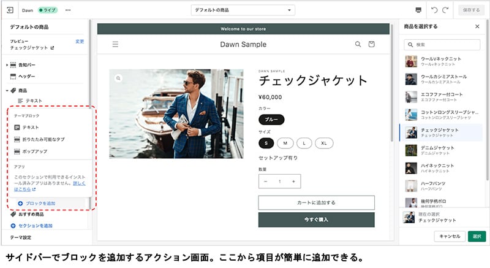This screenshot has width=490, height=268.
Task: Choose 折りたたみ可能なタブ block from the list
Action: [43, 139]
